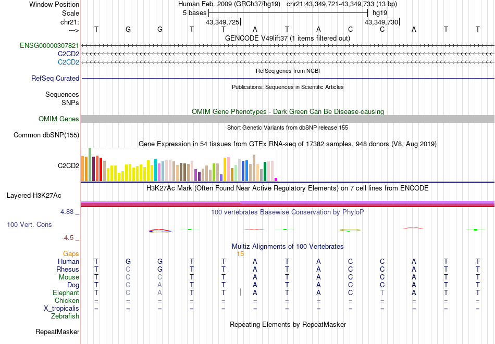Click the Human Feb. 2009 (GRCh37/hg19) assembly text
Image resolution: width=495 pixels, height=344 pixels.
coord(229,4)
